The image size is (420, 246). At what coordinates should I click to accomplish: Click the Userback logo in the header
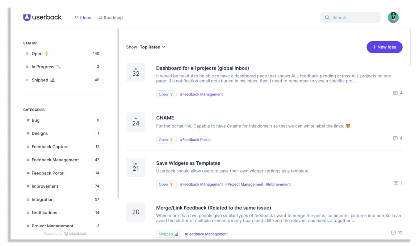coord(42,17)
